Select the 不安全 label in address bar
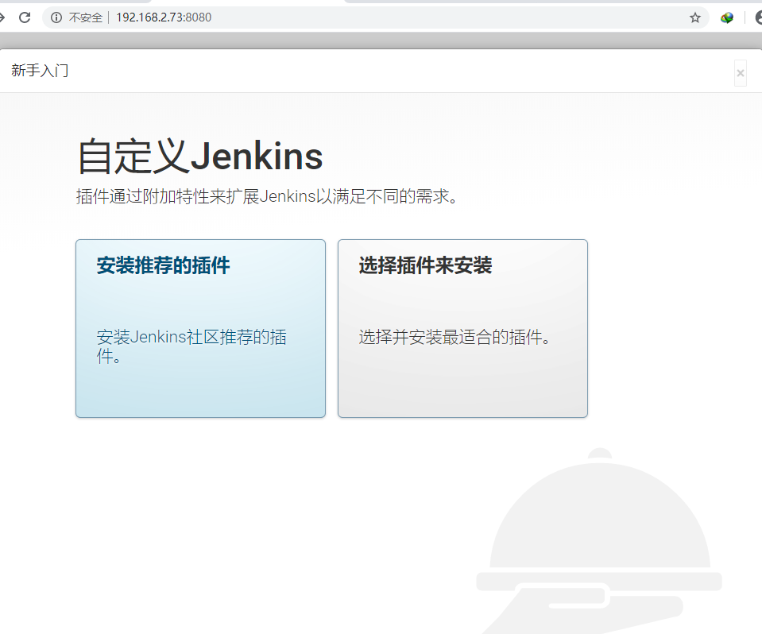 coord(86,18)
